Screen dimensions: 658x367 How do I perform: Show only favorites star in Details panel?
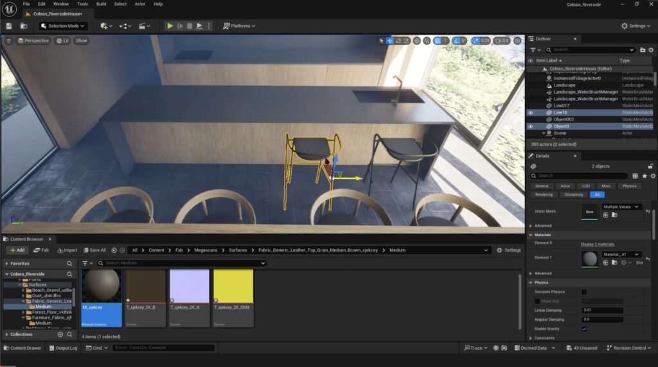tap(644, 176)
